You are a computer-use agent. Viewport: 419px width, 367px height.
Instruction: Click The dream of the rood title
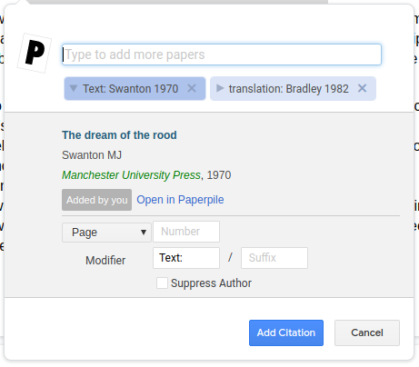coord(119,135)
